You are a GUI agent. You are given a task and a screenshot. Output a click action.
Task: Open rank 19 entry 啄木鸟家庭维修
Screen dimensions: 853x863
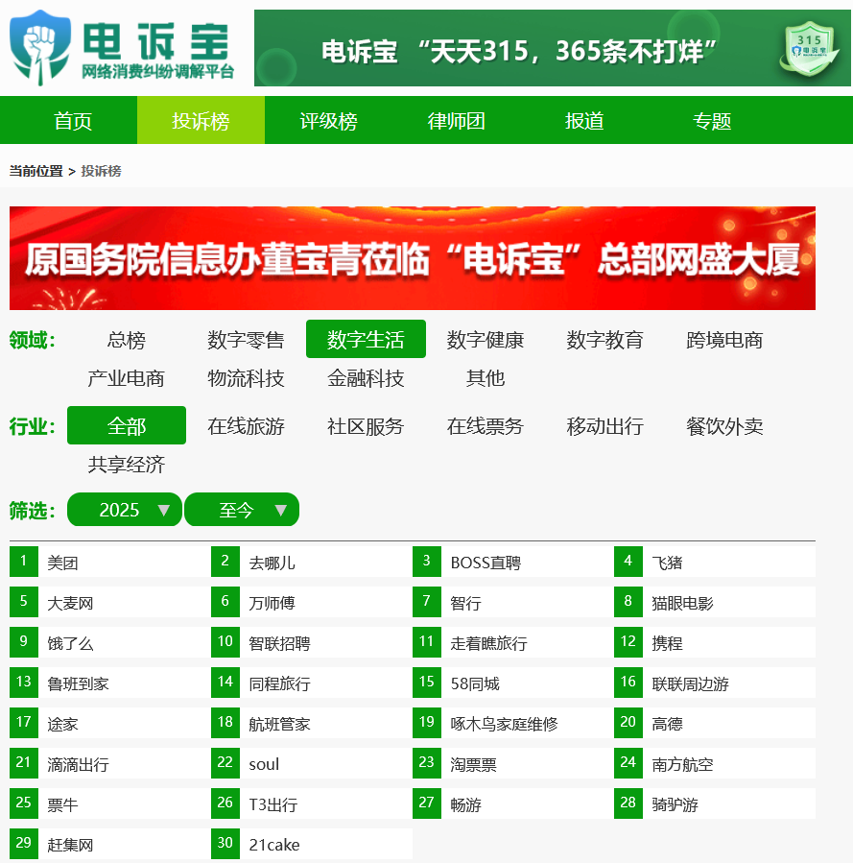[513, 723]
